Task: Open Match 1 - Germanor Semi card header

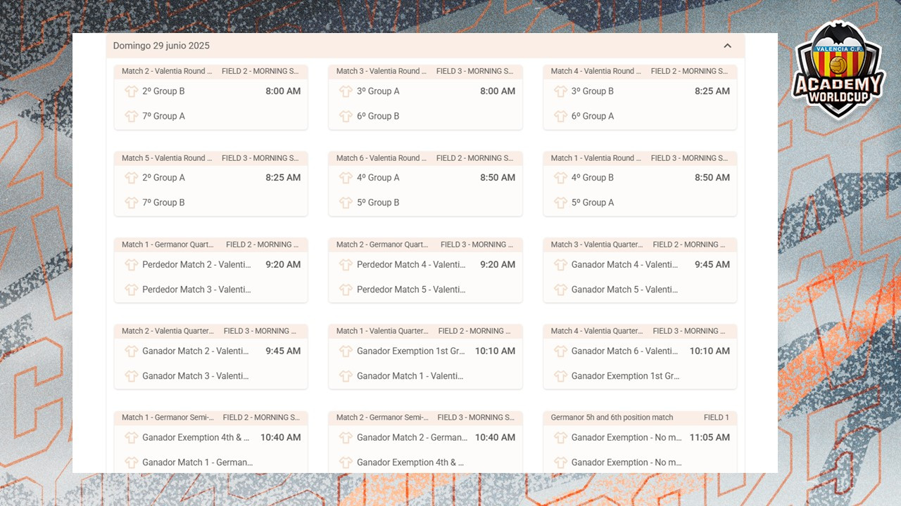Action: 211,417
